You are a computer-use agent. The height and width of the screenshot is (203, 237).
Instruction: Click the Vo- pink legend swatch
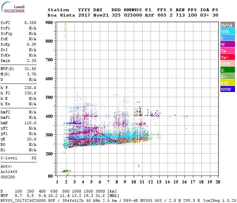[x=228, y=51]
